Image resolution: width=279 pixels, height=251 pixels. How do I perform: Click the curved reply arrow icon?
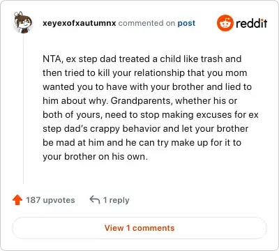95,200
